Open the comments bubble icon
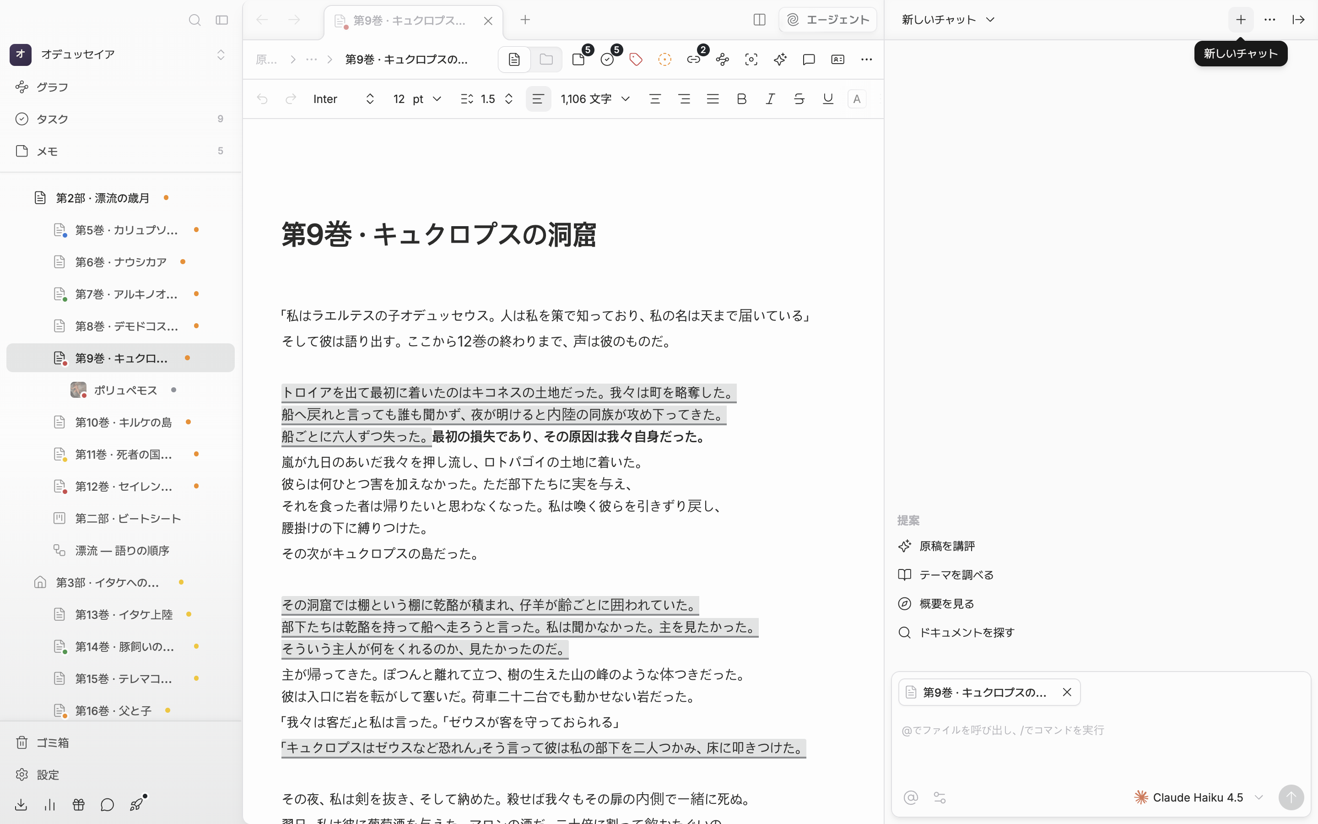Image resolution: width=1318 pixels, height=824 pixels. 809,60
